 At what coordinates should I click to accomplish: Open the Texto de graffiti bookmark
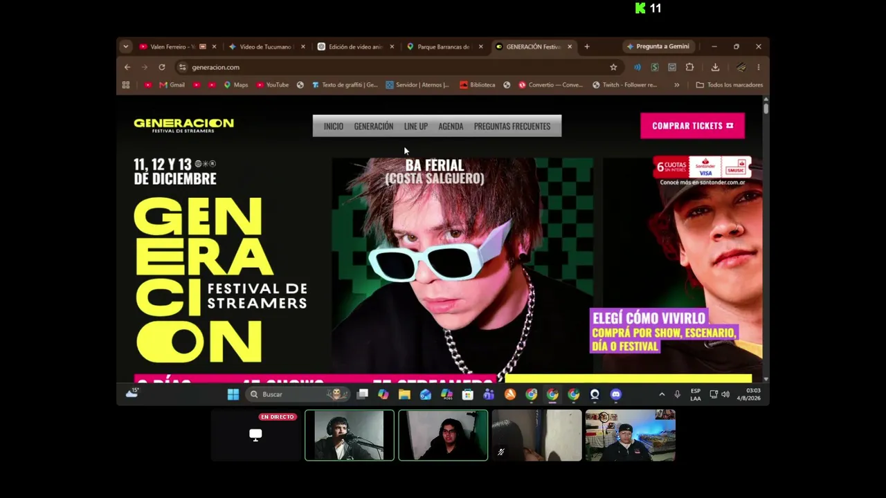click(344, 85)
